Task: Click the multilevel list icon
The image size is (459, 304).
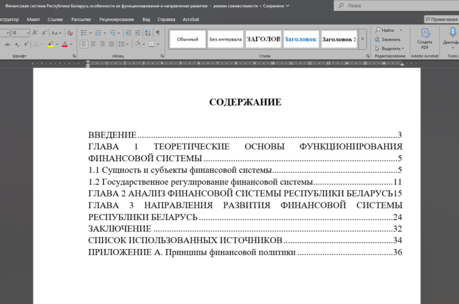Action: click(x=113, y=33)
